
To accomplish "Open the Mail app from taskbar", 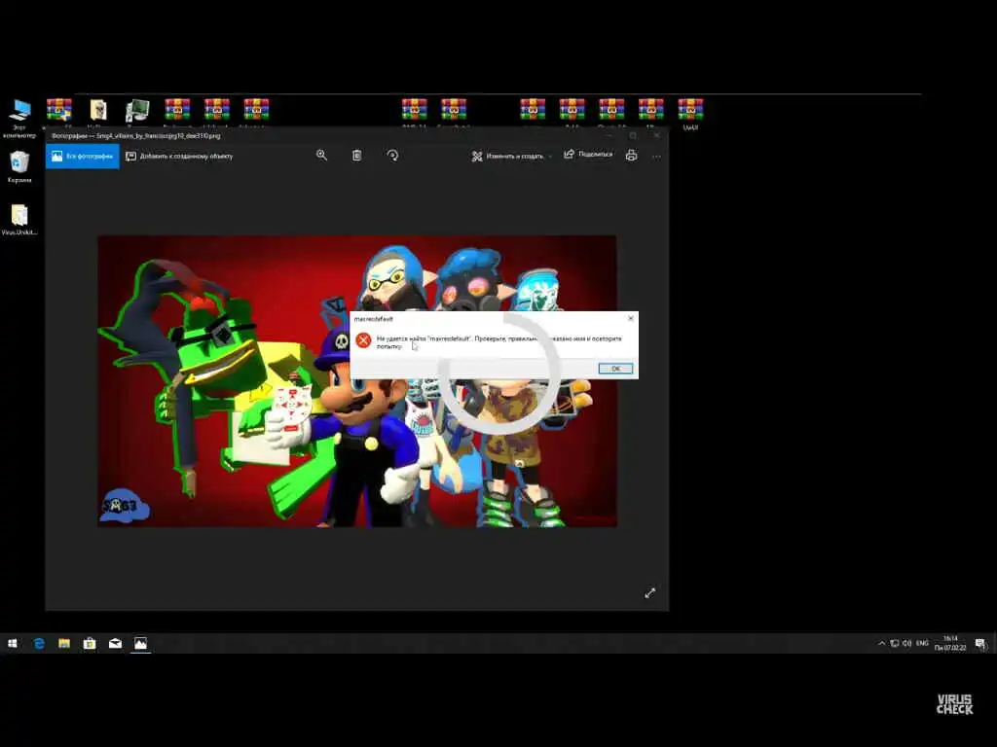I will [115, 644].
